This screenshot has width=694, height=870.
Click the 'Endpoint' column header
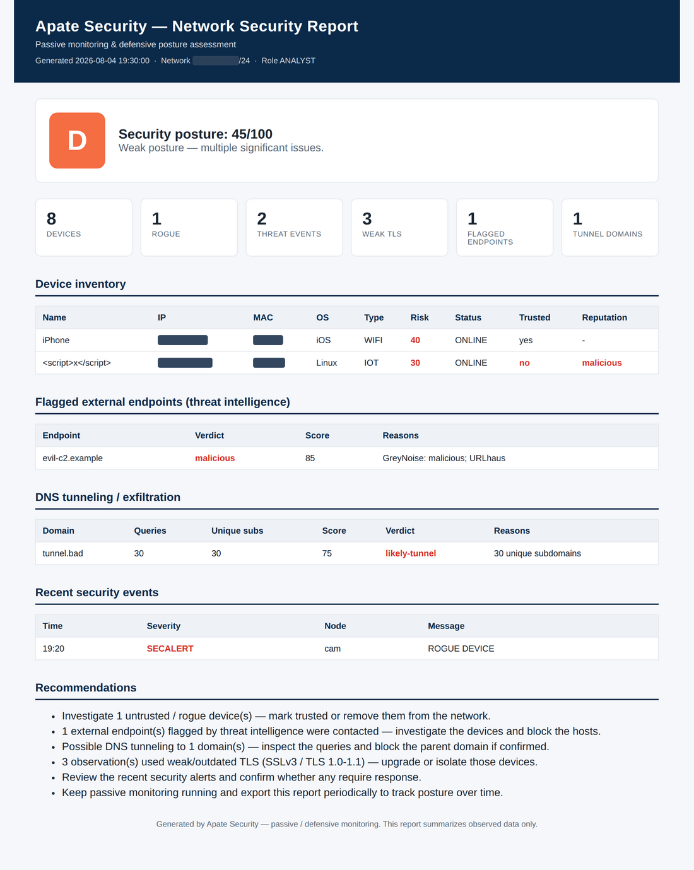[x=61, y=435]
